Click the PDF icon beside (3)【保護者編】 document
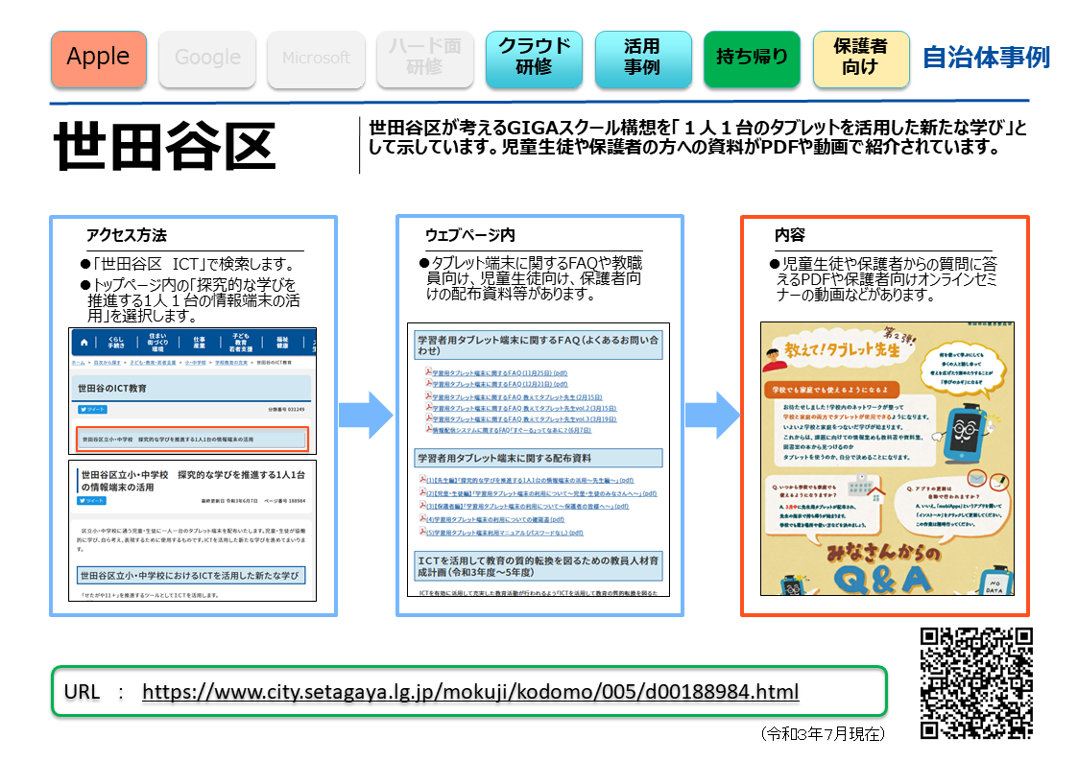1078x762 pixels. (x=422, y=505)
